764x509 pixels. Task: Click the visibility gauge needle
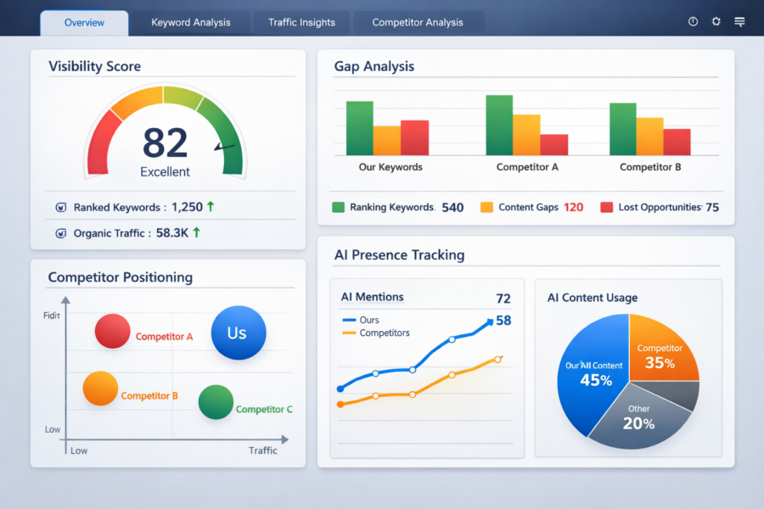(x=225, y=147)
